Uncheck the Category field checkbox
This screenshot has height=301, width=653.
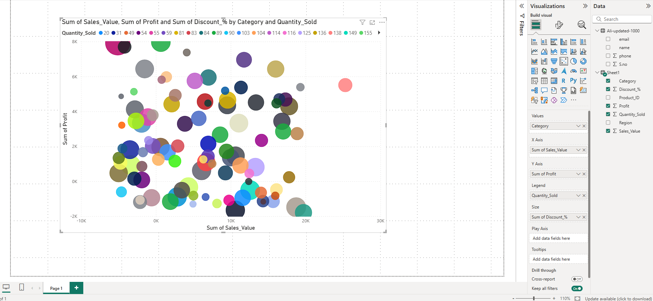(608, 81)
